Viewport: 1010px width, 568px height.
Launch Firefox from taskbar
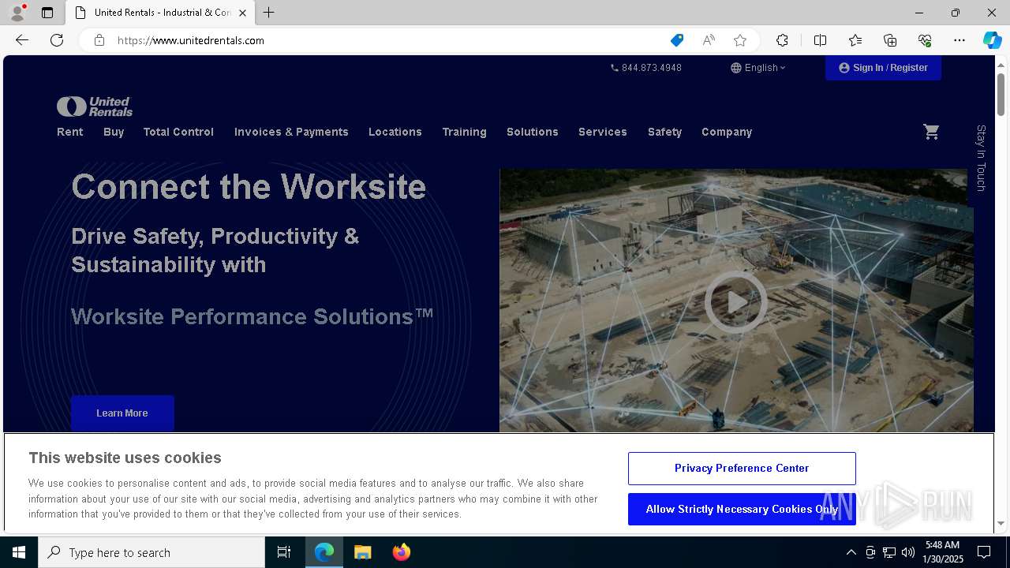402,552
